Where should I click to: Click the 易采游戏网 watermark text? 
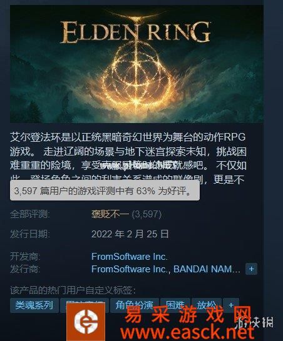coord(188,315)
